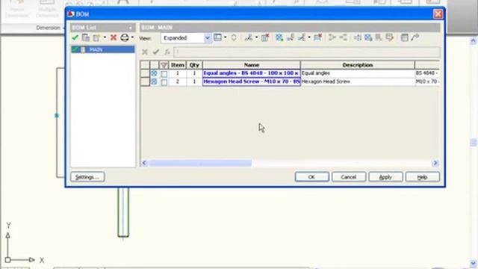The height and width of the screenshot is (269, 478).
Task: Click the gray up-down expand arrows icon
Action: (234, 37)
